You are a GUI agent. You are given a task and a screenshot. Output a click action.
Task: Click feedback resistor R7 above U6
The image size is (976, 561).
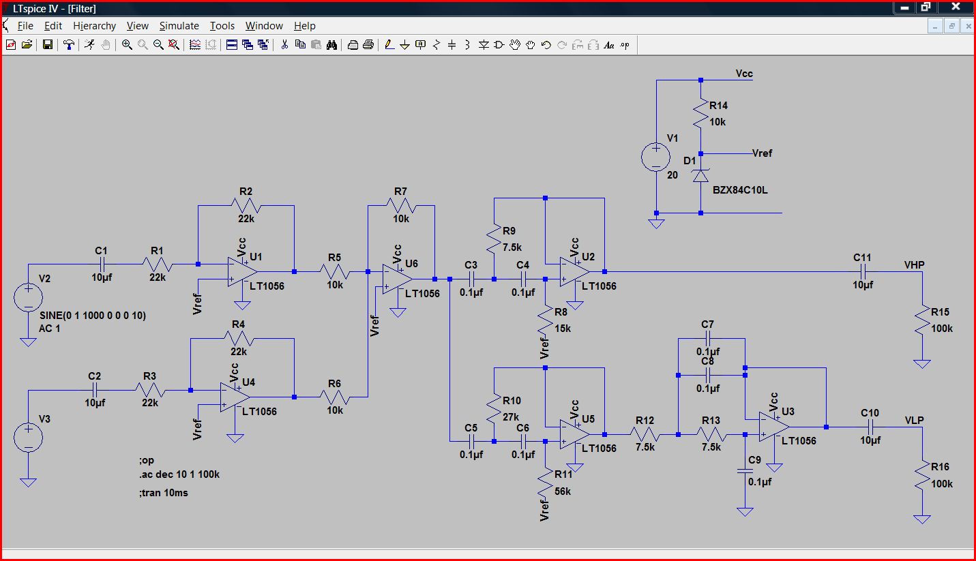coord(401,205)
